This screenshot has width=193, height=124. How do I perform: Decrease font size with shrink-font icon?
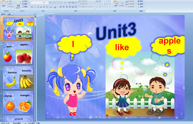(53, 2)
